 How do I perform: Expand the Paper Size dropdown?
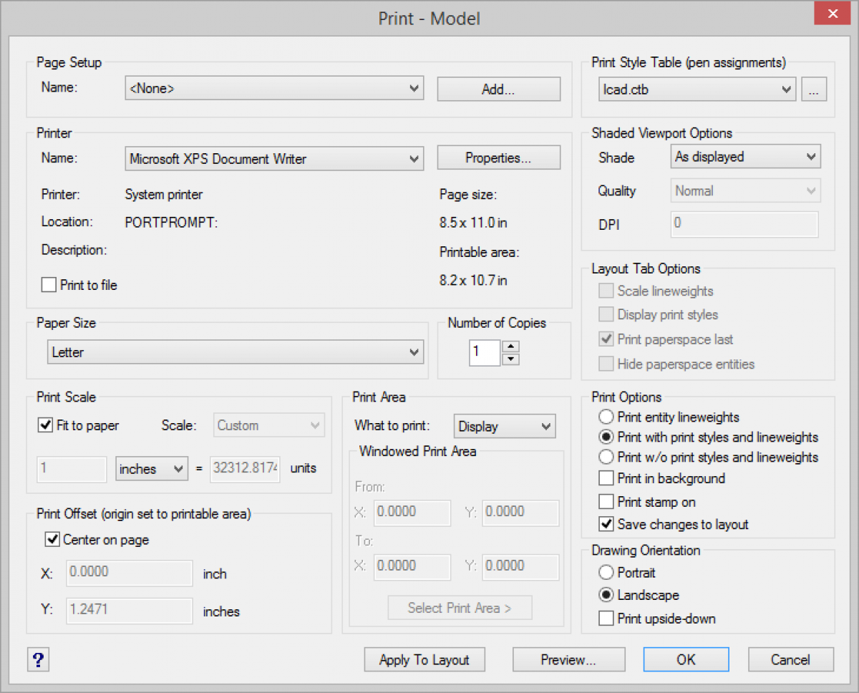coord(414,352)
